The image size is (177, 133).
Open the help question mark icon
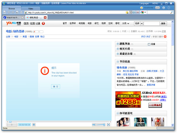tap(169, 8)
